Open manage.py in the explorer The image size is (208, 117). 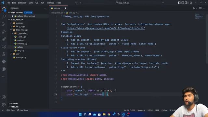tap(21, 58)
